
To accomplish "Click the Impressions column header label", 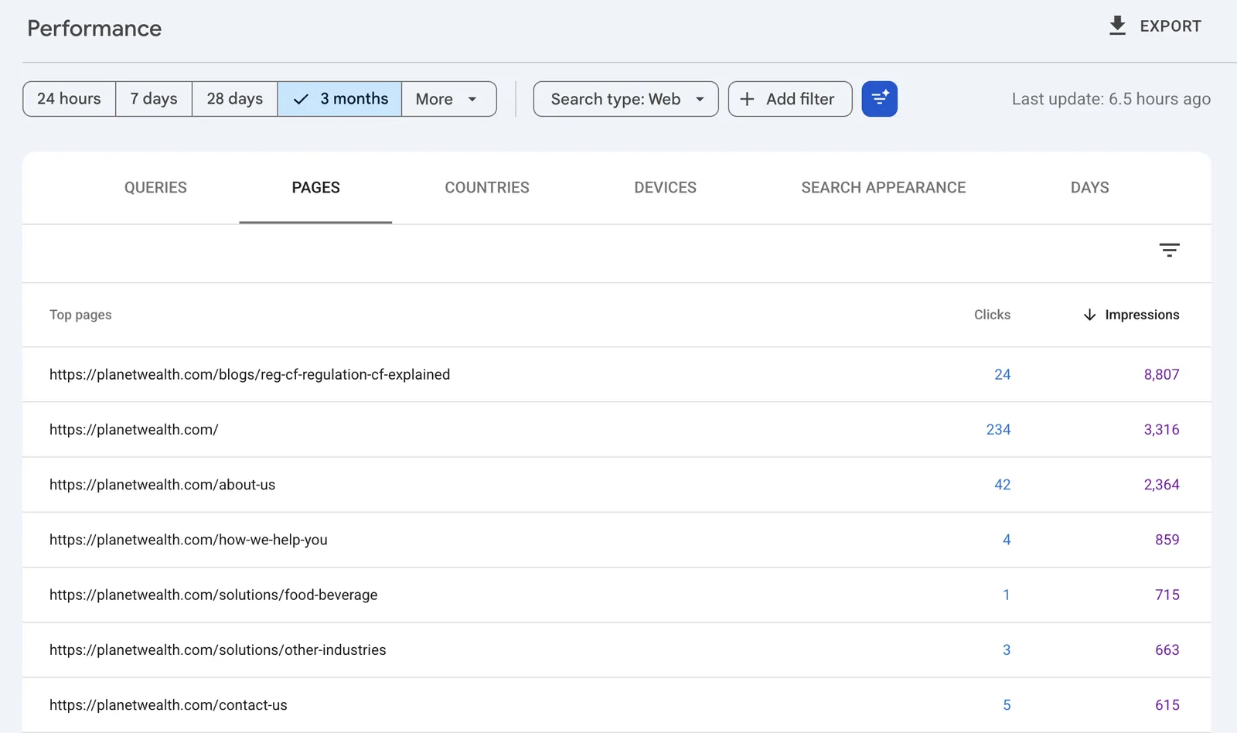I will coord(1142,315).
